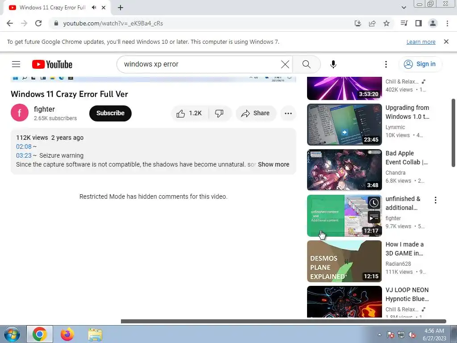
Task: Toggle the Chrome side panel
Action: click(419, 23)
